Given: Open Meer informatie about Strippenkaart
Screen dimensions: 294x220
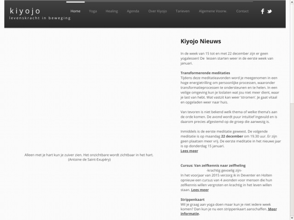Looking at the screenshot, I should (190, 214).
